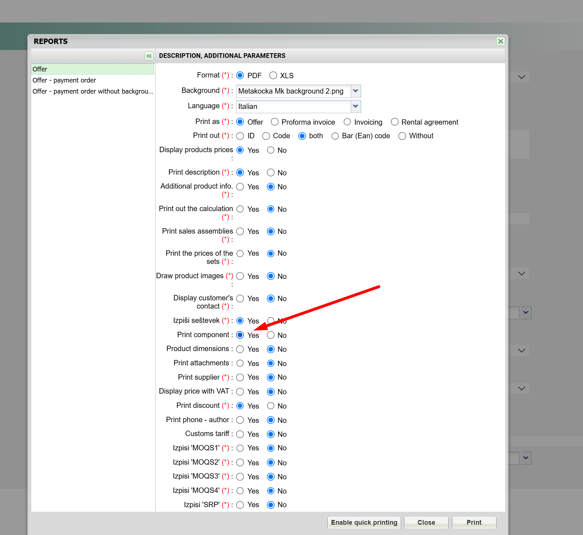Image resolution: width=583 pixels, height=535 pixels.
Task: Set Print attachments to Yes
Action: point(240,363)
